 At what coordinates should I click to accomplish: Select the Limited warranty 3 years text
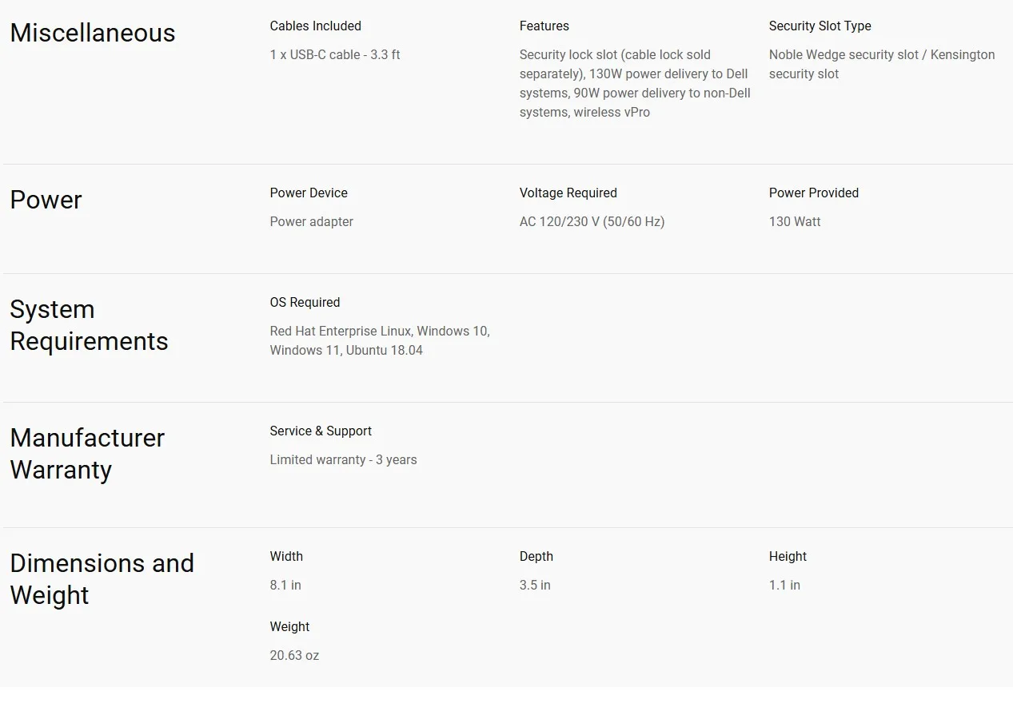click(343, 459)
